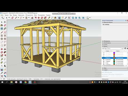The height and width of the screenshot is (96, 128).
Task: Click the add tag folder icon
Action: pyautogui.click(x=105, y=49)
